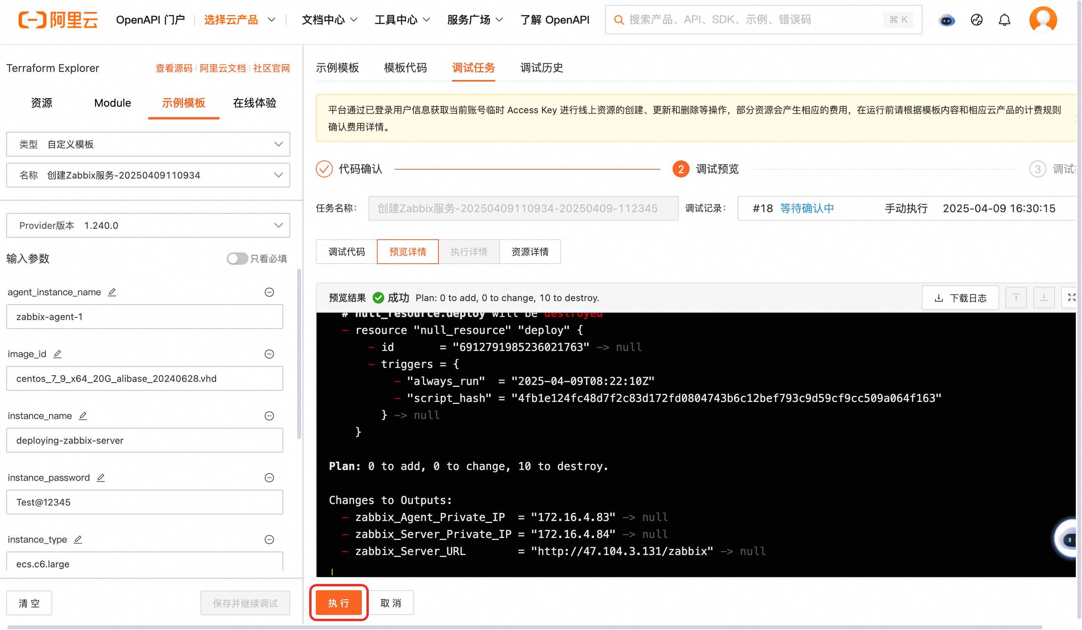
Task: Click the bottom horizontal scrollbar
Action: [x=524, y=627]
